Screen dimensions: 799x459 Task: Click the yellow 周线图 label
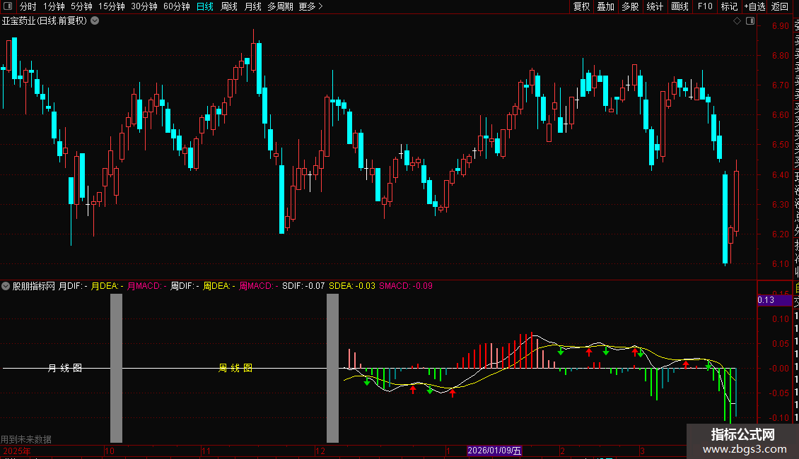tap(235, 368)
